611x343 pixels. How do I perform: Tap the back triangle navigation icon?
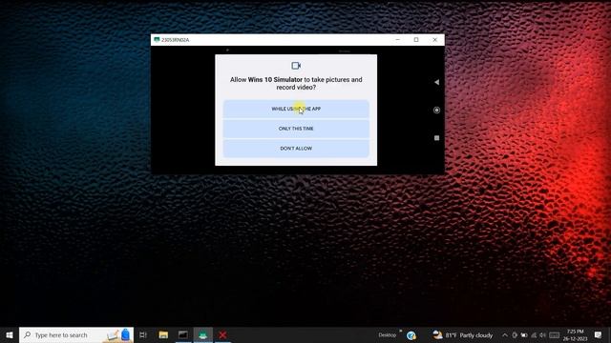pyautogui.click(x=437, y=82)
